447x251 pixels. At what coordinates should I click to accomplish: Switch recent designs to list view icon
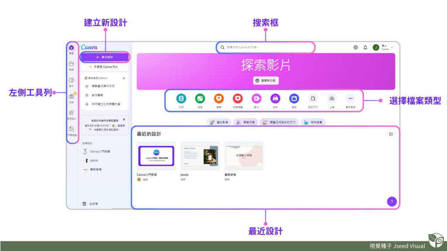(x=391, y=134)
